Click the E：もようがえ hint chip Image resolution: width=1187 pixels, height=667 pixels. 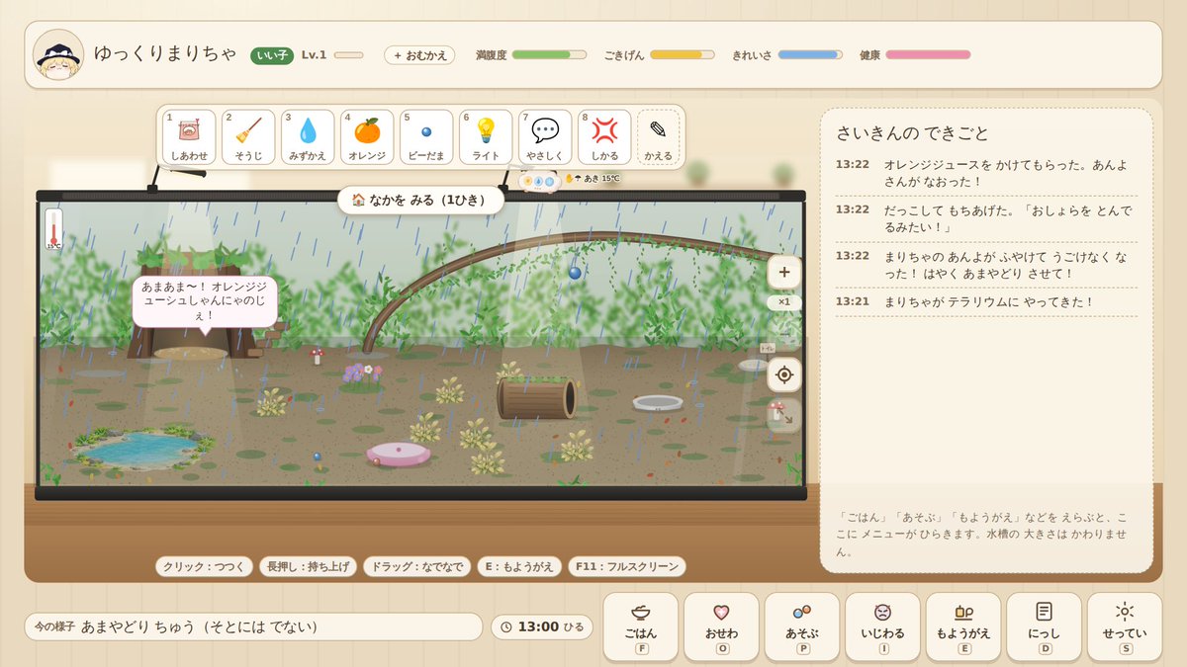coord(519,567)
